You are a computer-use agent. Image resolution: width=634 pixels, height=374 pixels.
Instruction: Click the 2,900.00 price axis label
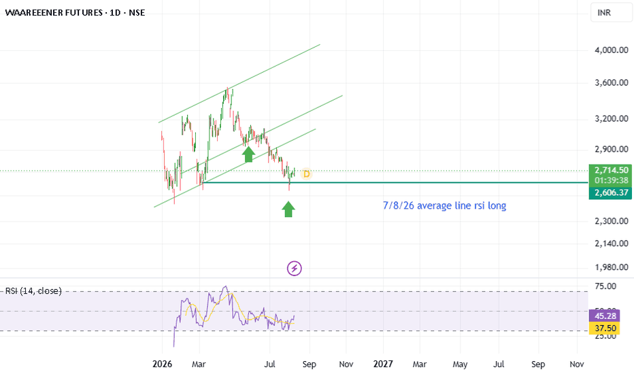[x=612, y=149]
